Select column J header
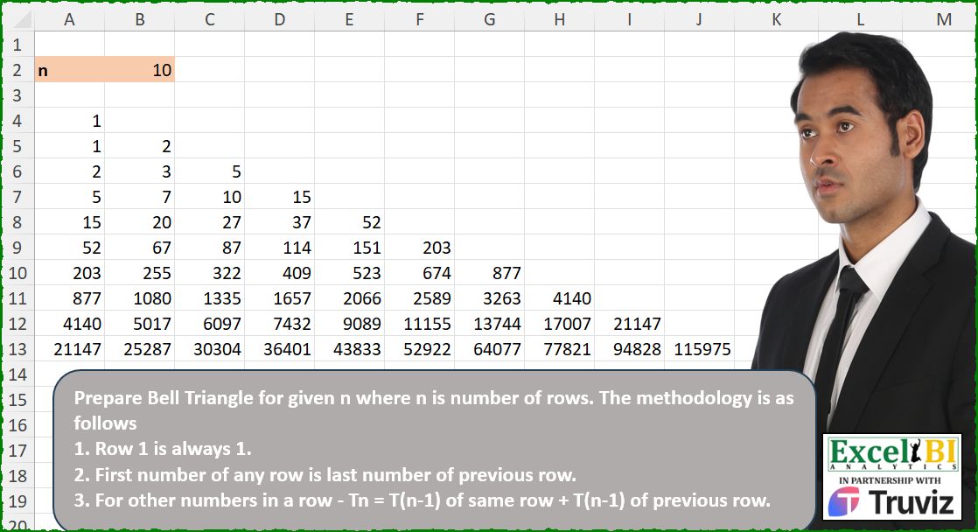The image size is (978, 532). click(699, 19)
